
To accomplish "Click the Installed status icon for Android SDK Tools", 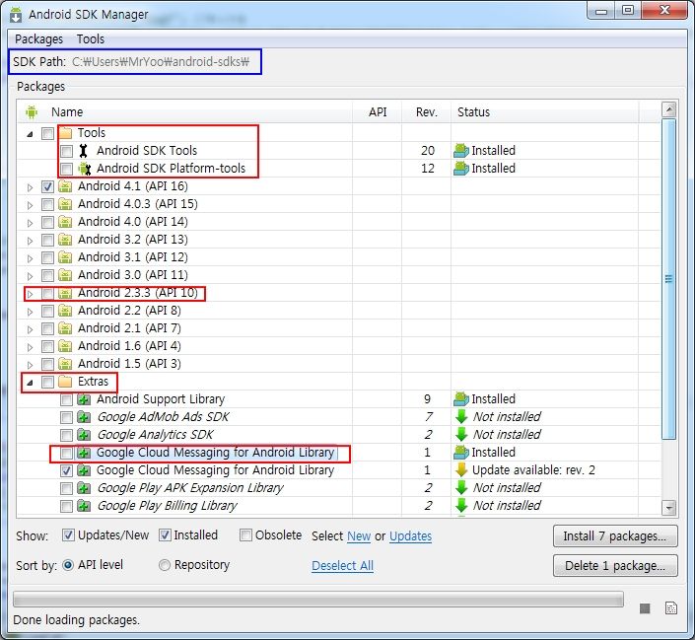I will pos(461,151).
